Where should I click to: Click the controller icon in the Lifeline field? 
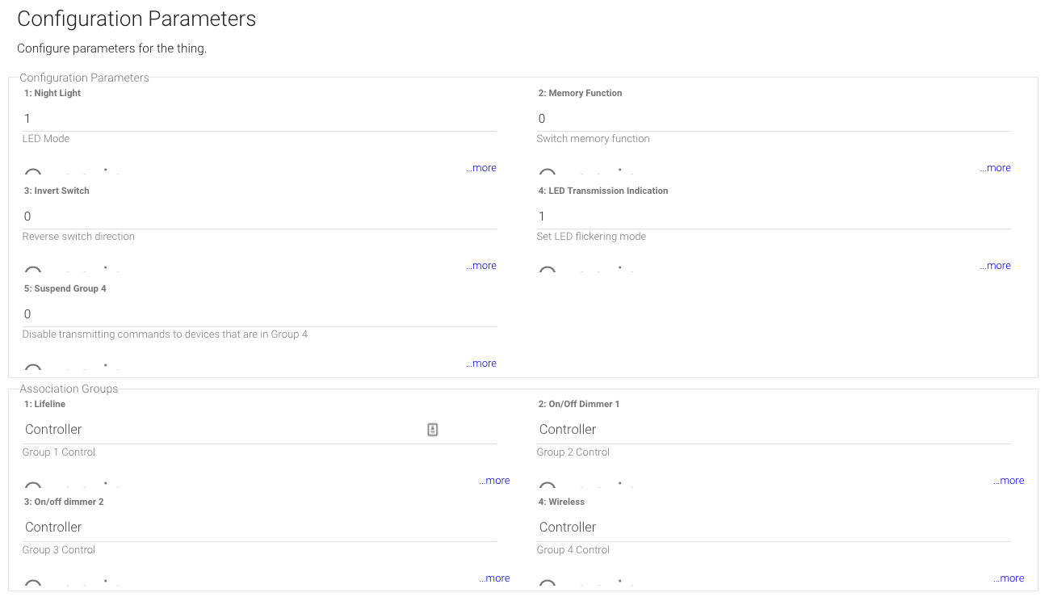pyautogui.click(x=432, y=430)
